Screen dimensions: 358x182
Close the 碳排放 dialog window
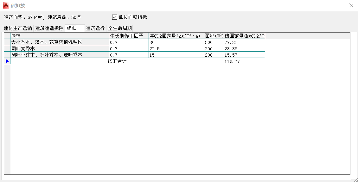coord(351,5)
